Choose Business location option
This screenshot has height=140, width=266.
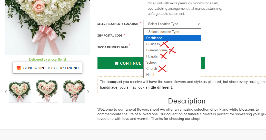(x=172, y=44)
